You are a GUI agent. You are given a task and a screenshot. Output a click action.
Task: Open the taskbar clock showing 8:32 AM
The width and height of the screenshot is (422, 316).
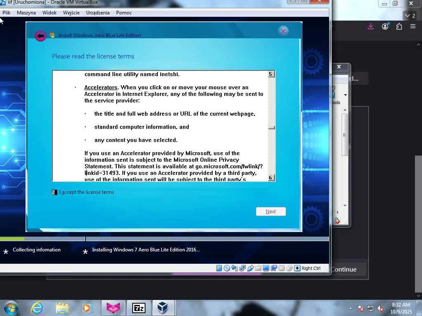[401, 308]
